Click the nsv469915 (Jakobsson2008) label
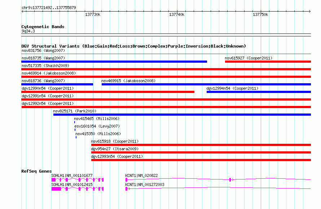The image size is (321, 209). [128, 81]
